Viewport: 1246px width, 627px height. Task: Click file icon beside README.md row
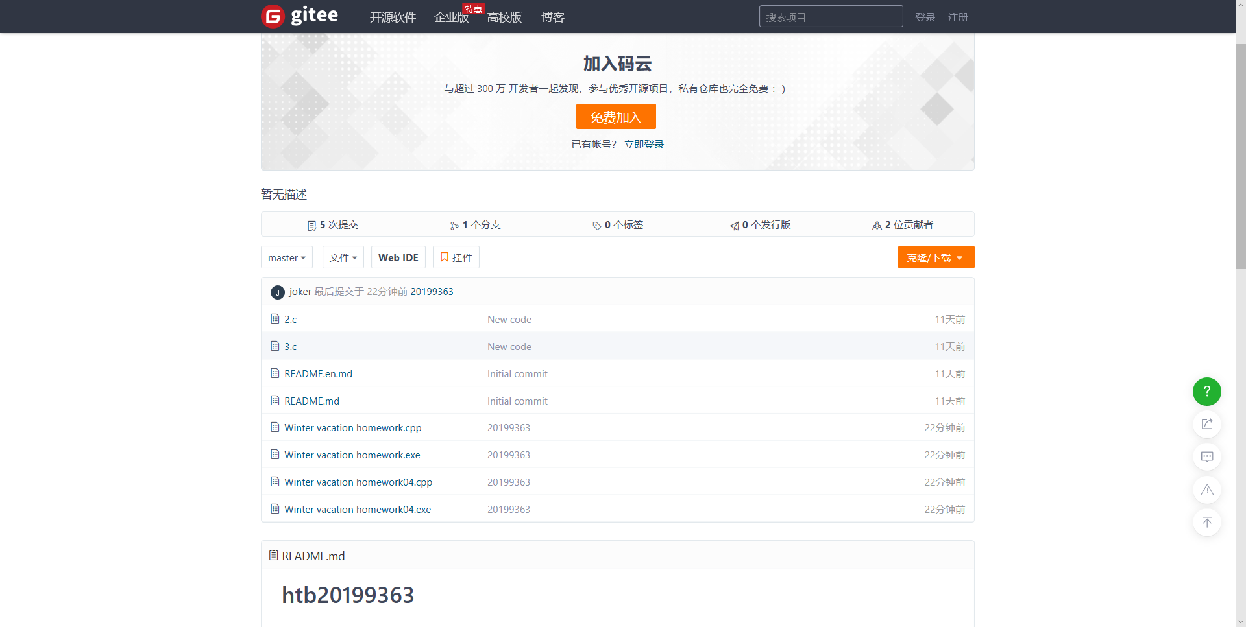point(275,401)
